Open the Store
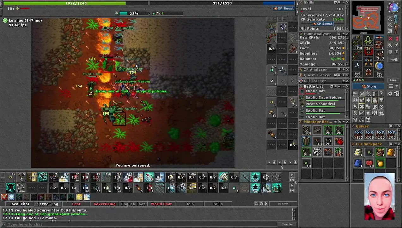This screenshot has width=402, height=228. [368, 86]
